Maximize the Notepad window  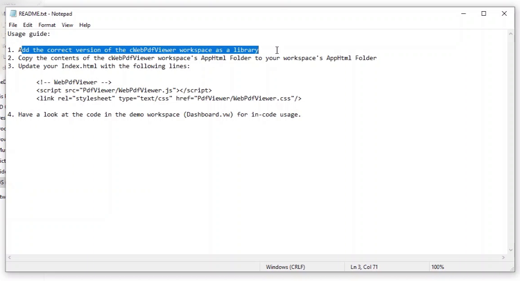coord(484,13)
